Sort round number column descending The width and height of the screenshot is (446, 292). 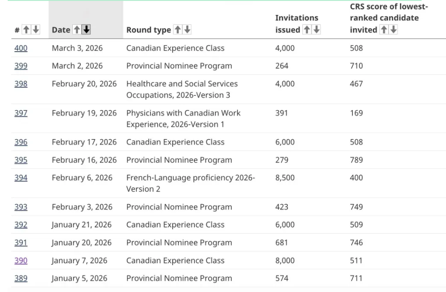(x=36, y=30)
